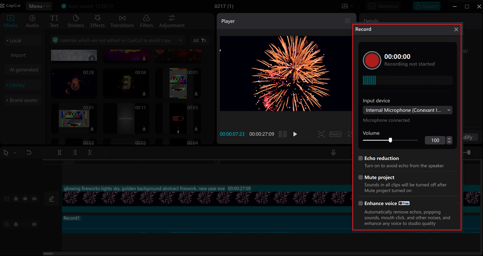Open the cursor tool dropdown arrow

pyautogui.click(x=15, y=153)
